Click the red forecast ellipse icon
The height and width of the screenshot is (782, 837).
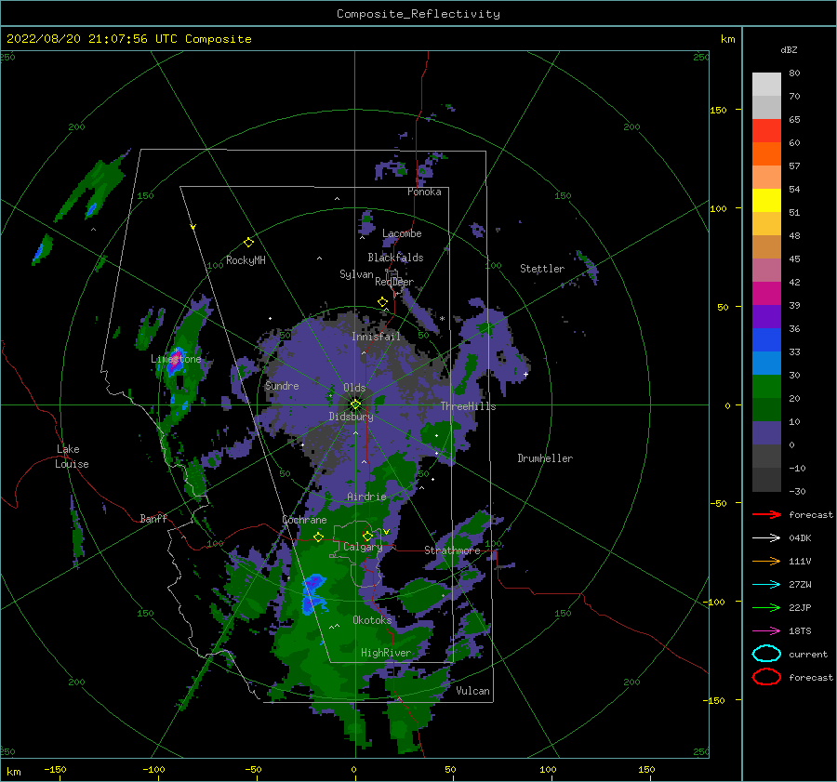coord(766,677)
